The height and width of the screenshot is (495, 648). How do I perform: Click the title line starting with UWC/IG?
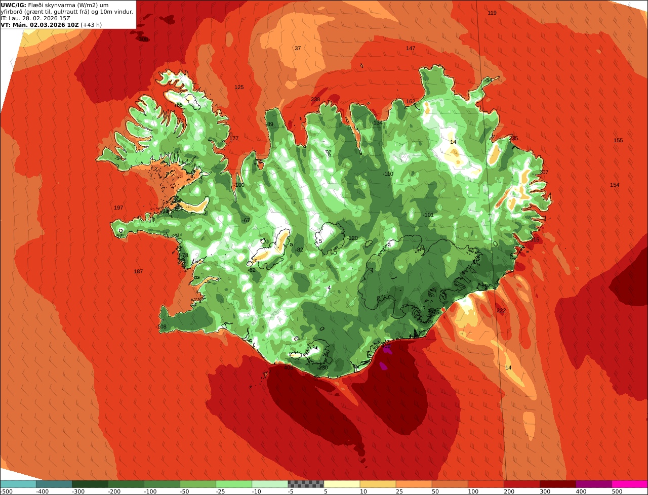coord(55,5)
